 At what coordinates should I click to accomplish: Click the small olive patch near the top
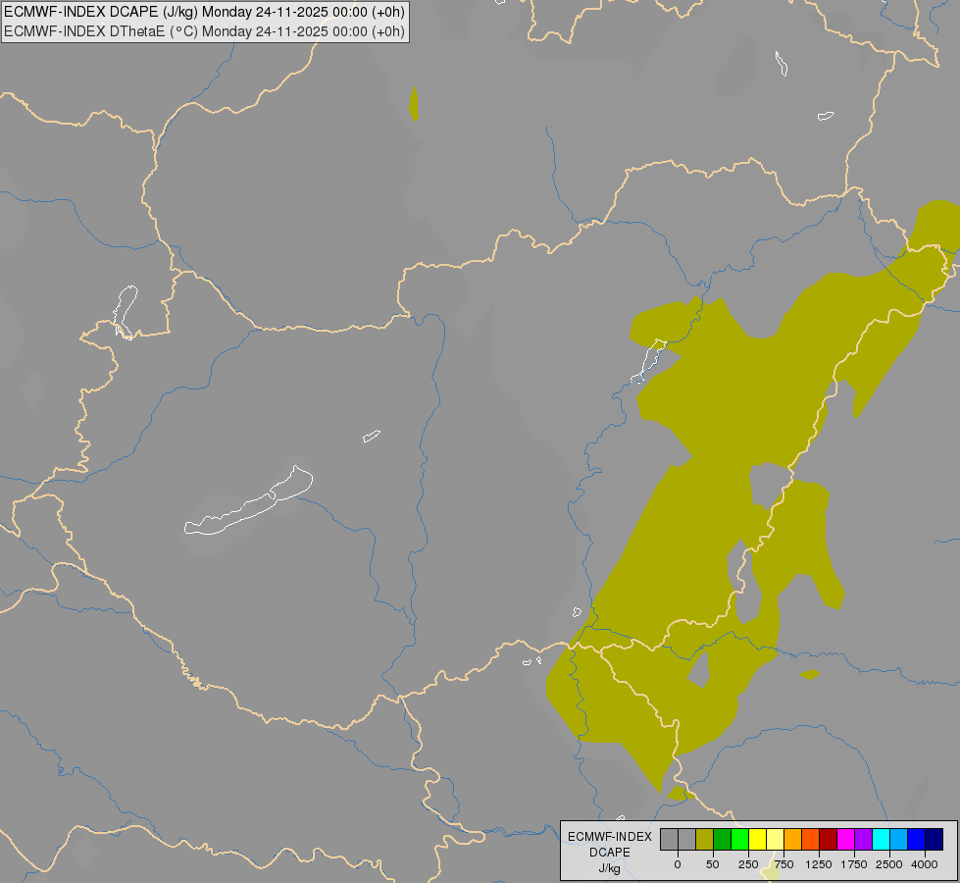click(x=415, y=104)
